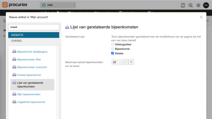
Task: Click the 'Gerelateerd aan' label
Action: click(x=75, y=37)
